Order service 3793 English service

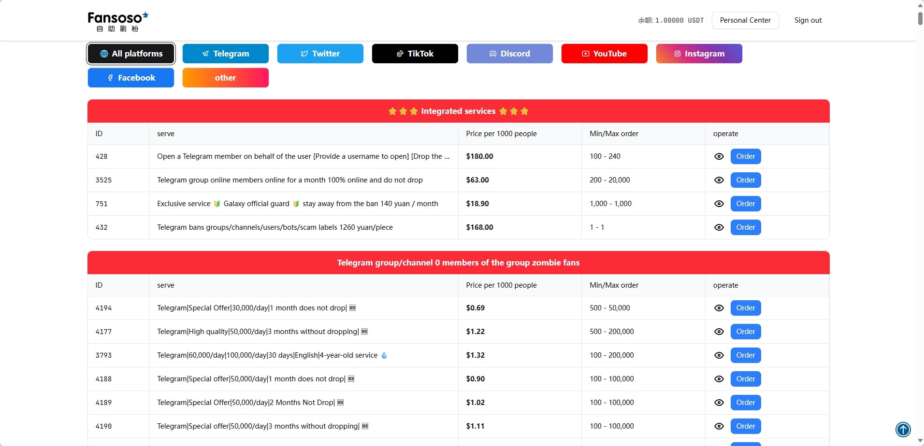(746, 355)
